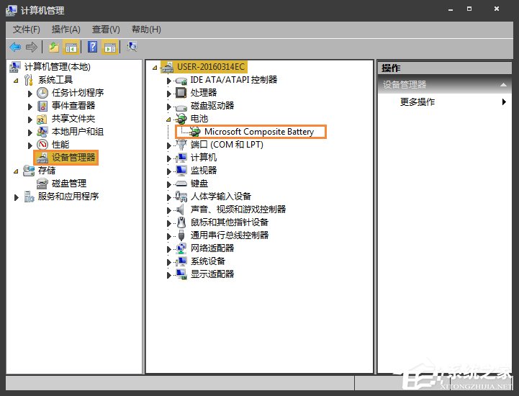Open the 文件(F) menu
The height and width of the screenshot is (396, 519).
tap(26, 30)
